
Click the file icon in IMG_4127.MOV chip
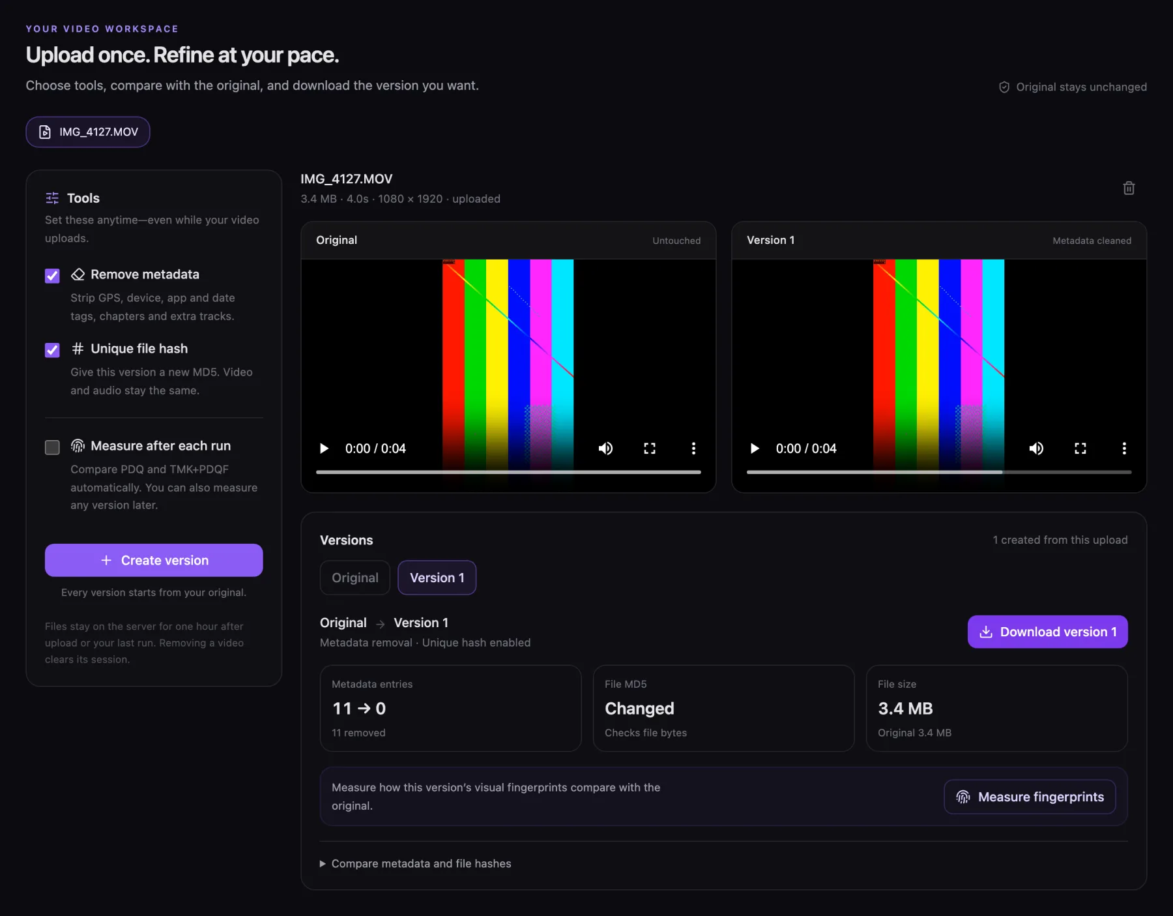45,132
